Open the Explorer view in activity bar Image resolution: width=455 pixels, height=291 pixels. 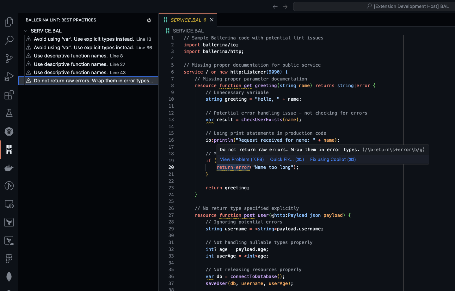click(9, 22)
